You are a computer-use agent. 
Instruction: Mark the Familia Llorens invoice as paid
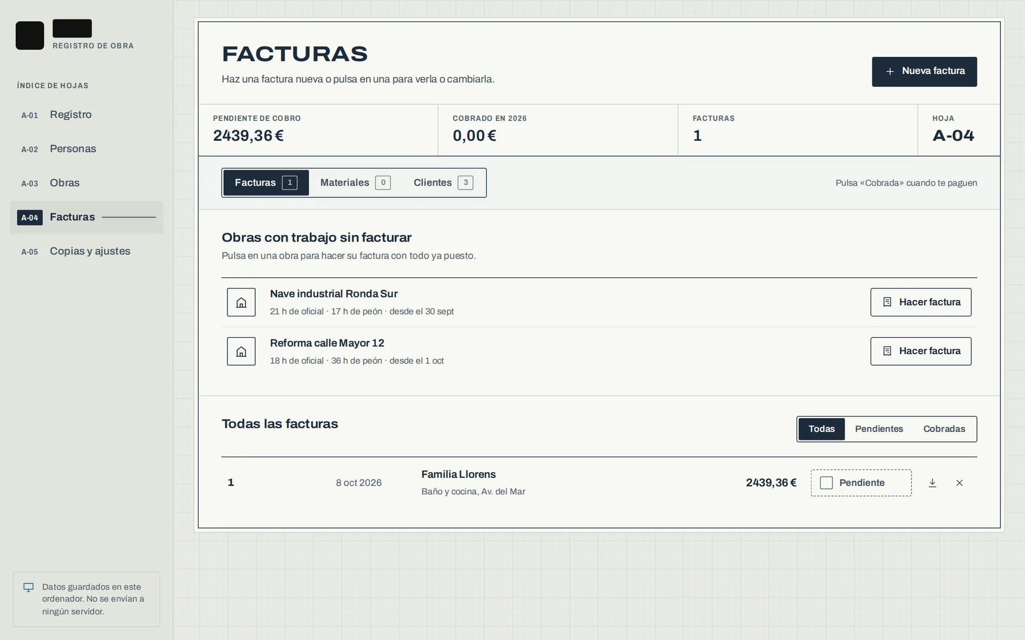(861, 483)
